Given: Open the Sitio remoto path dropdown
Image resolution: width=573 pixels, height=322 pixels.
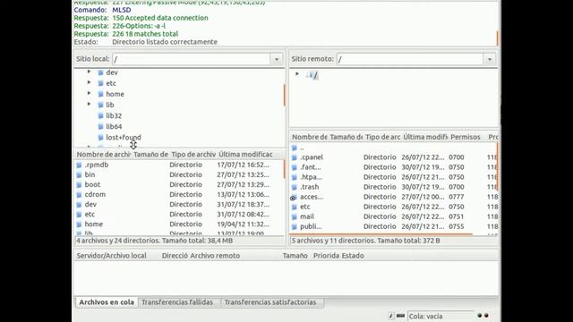Looking at the screenshot, I should coord(490,59).
